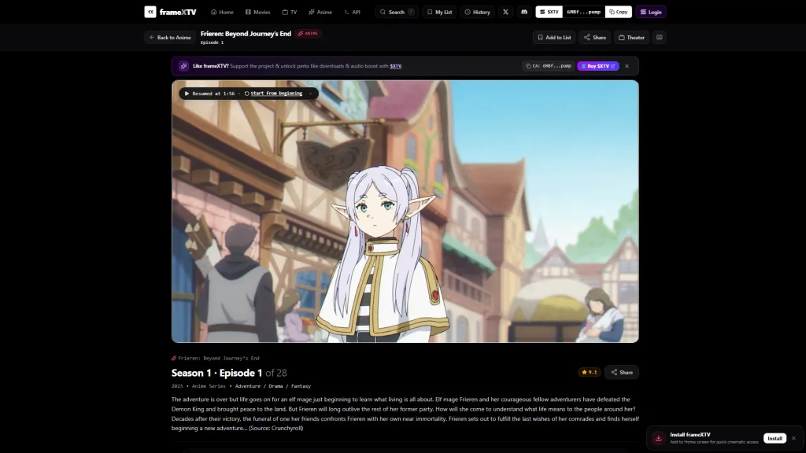Open the TV section
Image resolution: width=806 pixels, height=453 pixels.
tap(290, 12)
